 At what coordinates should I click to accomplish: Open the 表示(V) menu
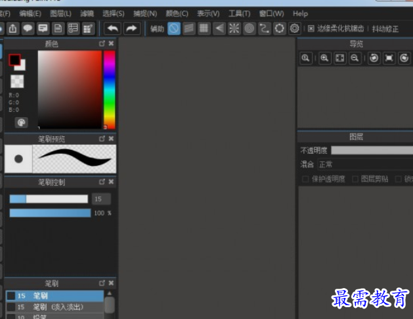tap(208, 13)
